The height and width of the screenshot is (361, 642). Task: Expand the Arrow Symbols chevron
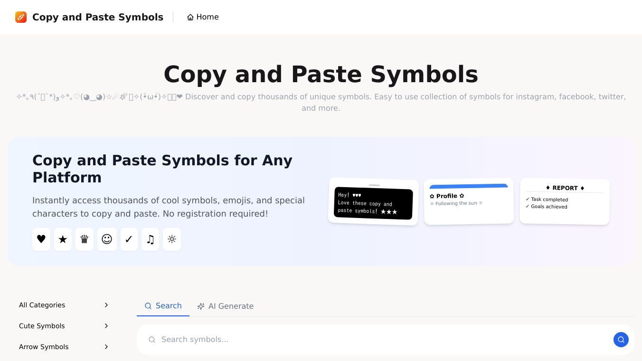(106, 347)
